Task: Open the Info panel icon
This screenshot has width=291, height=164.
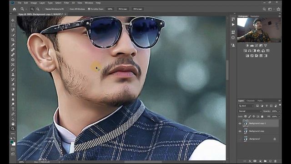Action: 233,37
